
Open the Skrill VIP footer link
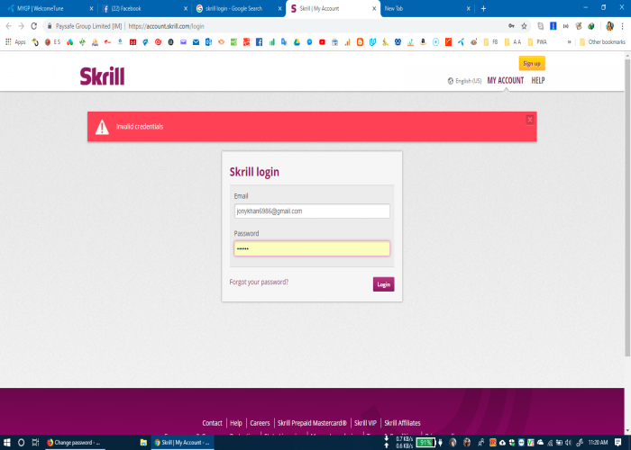coord(365,423)
